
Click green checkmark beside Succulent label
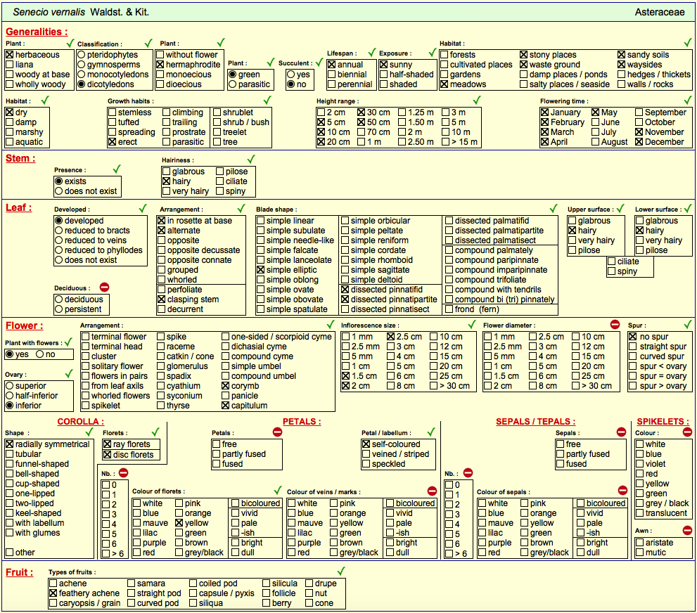tap(319, 62)
